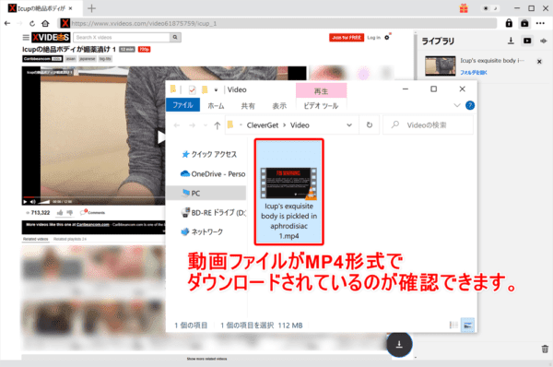The width and height of the screenshot is (553, 367).
Task: Open the 表示 tab in Explorer ribbon
Action: pos(279,105)
